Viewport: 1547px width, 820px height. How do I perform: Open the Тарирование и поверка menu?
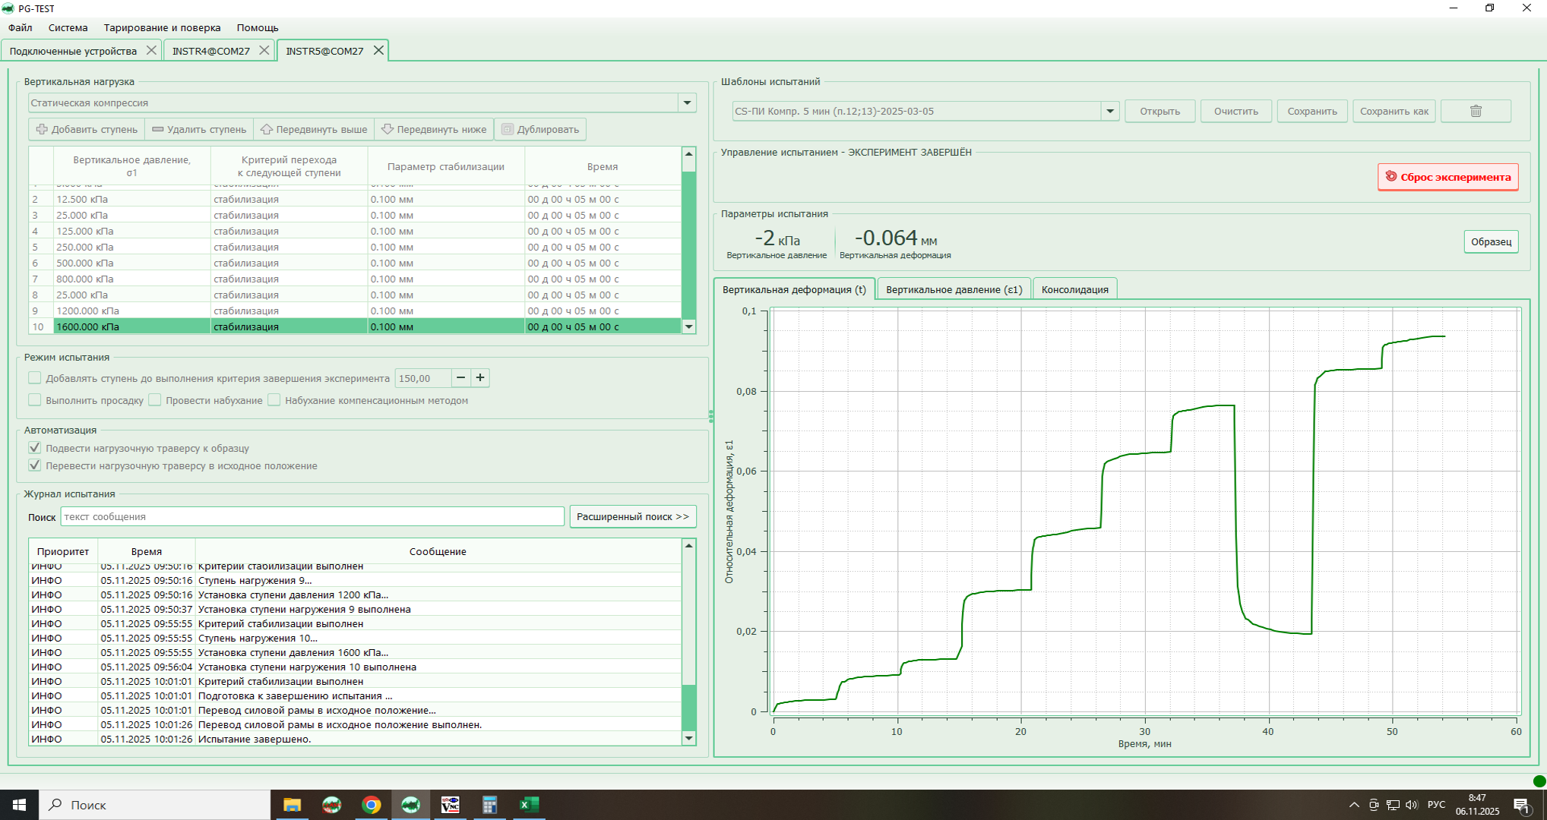click(162, 27)
